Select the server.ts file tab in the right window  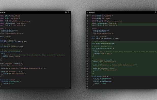point(92,12)
